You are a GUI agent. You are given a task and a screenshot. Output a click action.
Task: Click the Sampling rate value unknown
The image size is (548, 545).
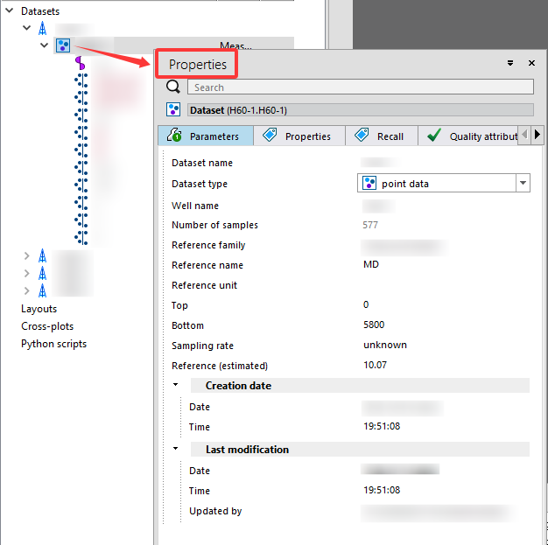pyautogui.click(x=385, y=346)
